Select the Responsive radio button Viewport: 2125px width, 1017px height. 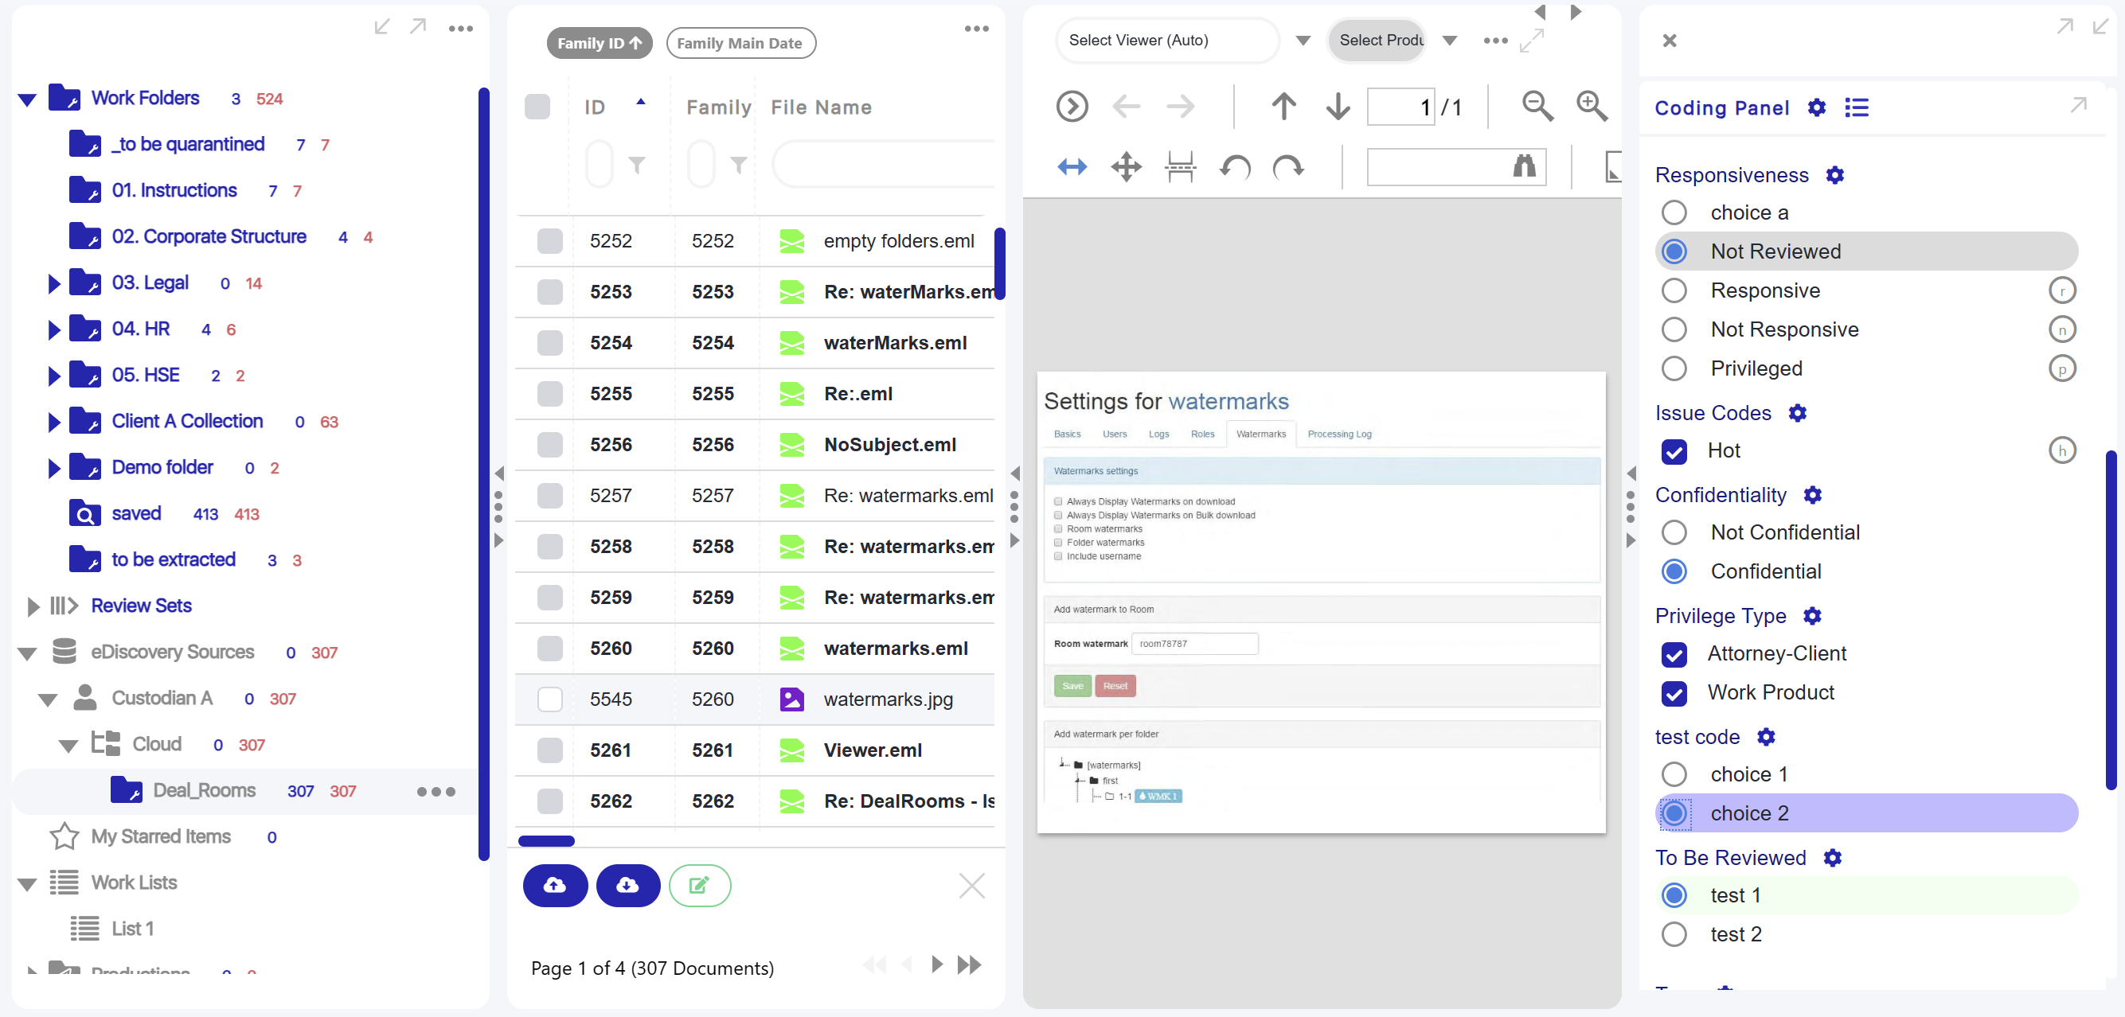tap(1674, 290)
